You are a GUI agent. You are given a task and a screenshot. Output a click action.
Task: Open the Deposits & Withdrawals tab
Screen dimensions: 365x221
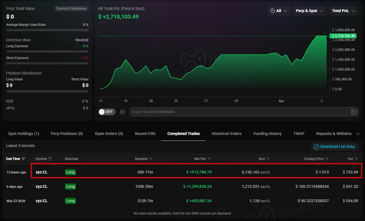(334, 134)
